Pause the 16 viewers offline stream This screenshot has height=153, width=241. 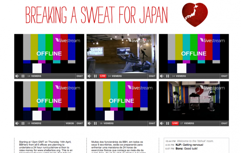95,123
